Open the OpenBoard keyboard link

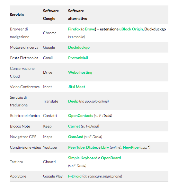[x=111, y=158]
